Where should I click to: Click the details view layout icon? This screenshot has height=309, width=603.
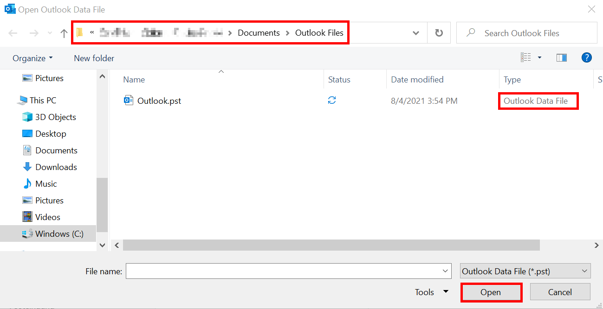(526, 57)
